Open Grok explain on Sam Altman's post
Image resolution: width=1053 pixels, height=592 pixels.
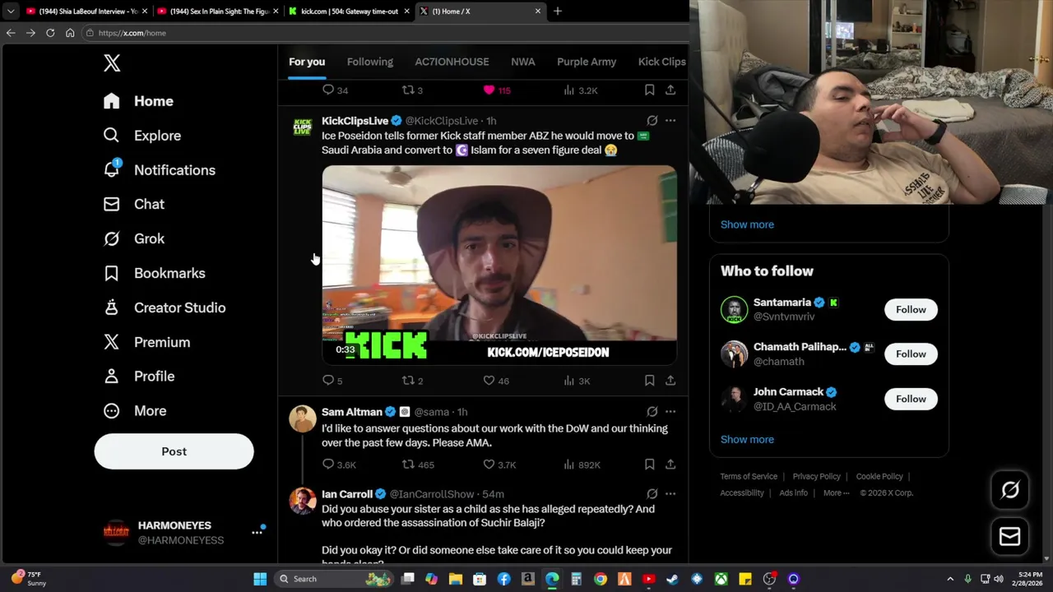(x=652, y=412)
